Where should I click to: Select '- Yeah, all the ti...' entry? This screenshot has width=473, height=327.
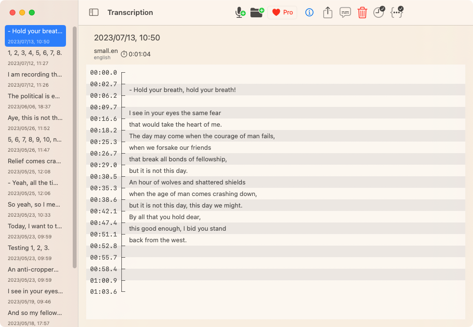click(x=35, y=188)
